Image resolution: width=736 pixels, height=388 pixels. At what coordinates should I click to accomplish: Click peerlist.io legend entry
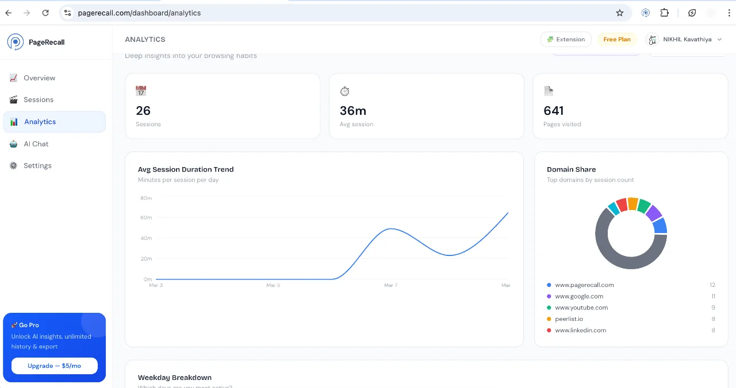pos(569,319)
